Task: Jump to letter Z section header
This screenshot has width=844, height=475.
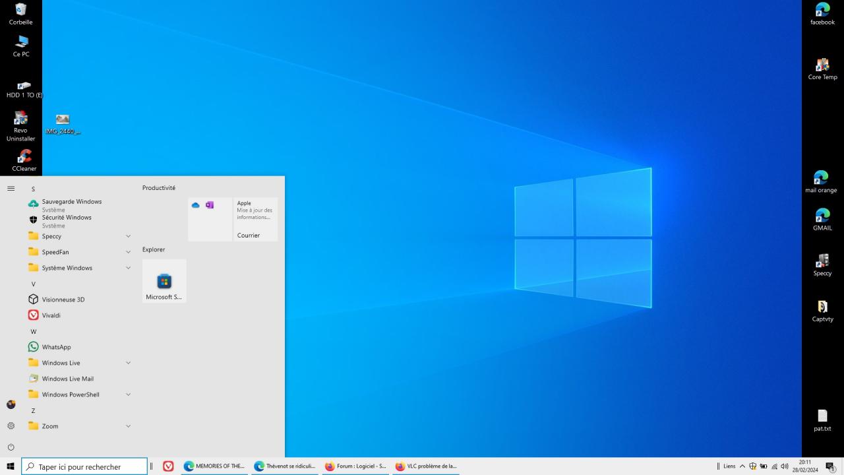Action: pos(33,411)
